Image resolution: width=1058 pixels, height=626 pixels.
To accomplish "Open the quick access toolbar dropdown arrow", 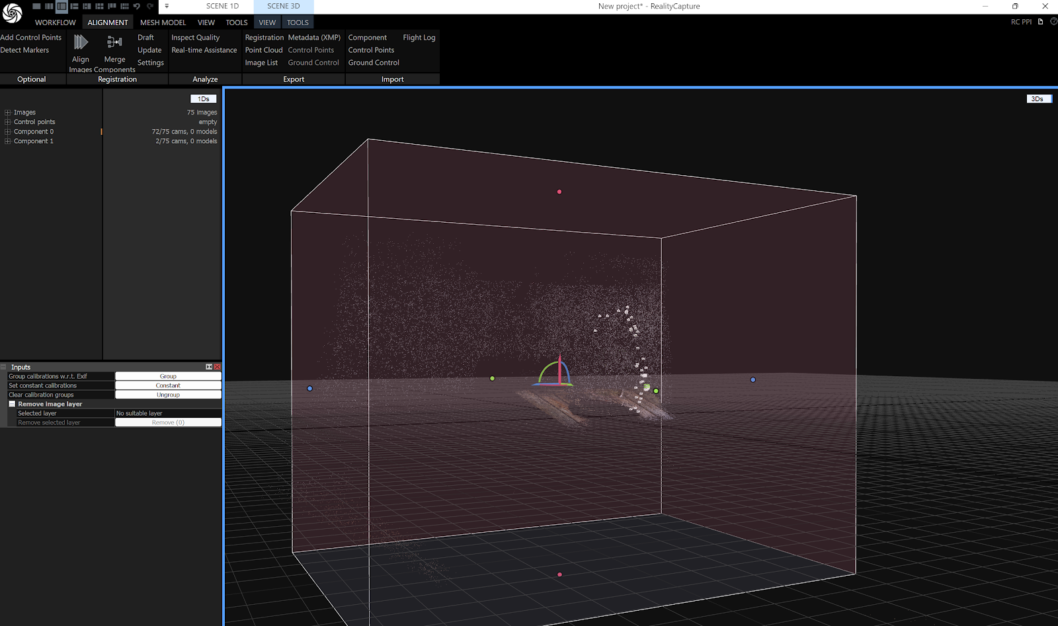I will (167, 6).
